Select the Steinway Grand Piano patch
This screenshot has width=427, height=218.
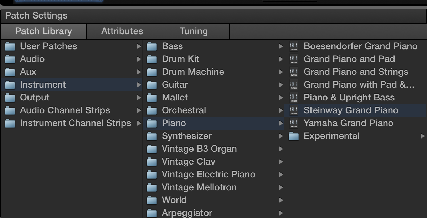click(x=351, y=110)
